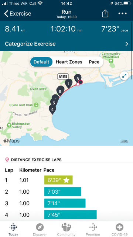
Task: Tap the share icon in header
Action: (x=105, y=13)
